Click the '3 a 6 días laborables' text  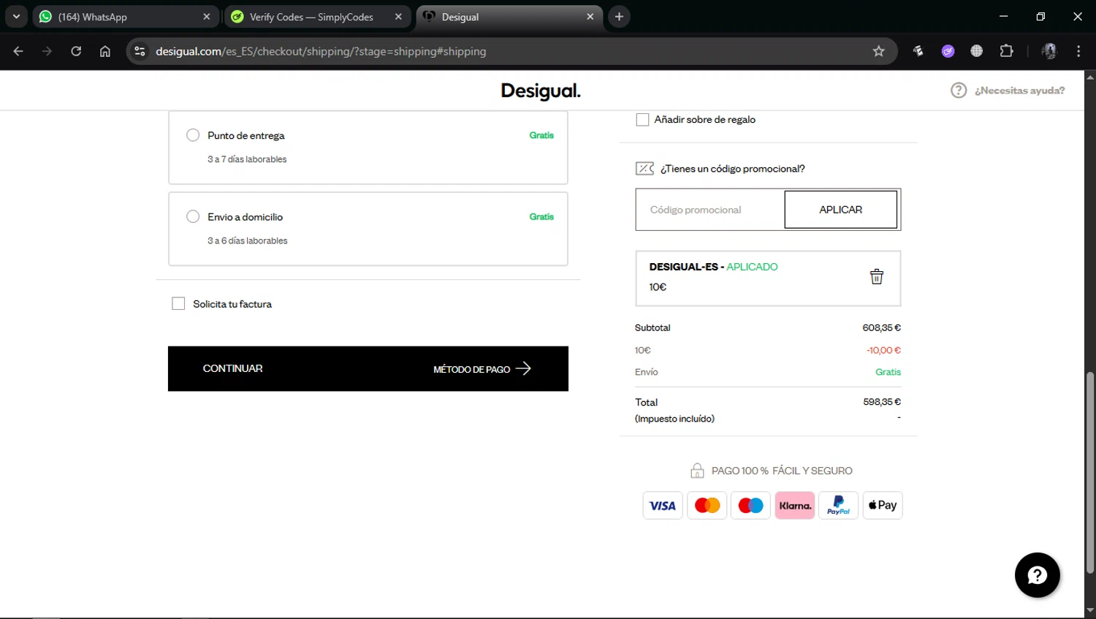point(248,240)
